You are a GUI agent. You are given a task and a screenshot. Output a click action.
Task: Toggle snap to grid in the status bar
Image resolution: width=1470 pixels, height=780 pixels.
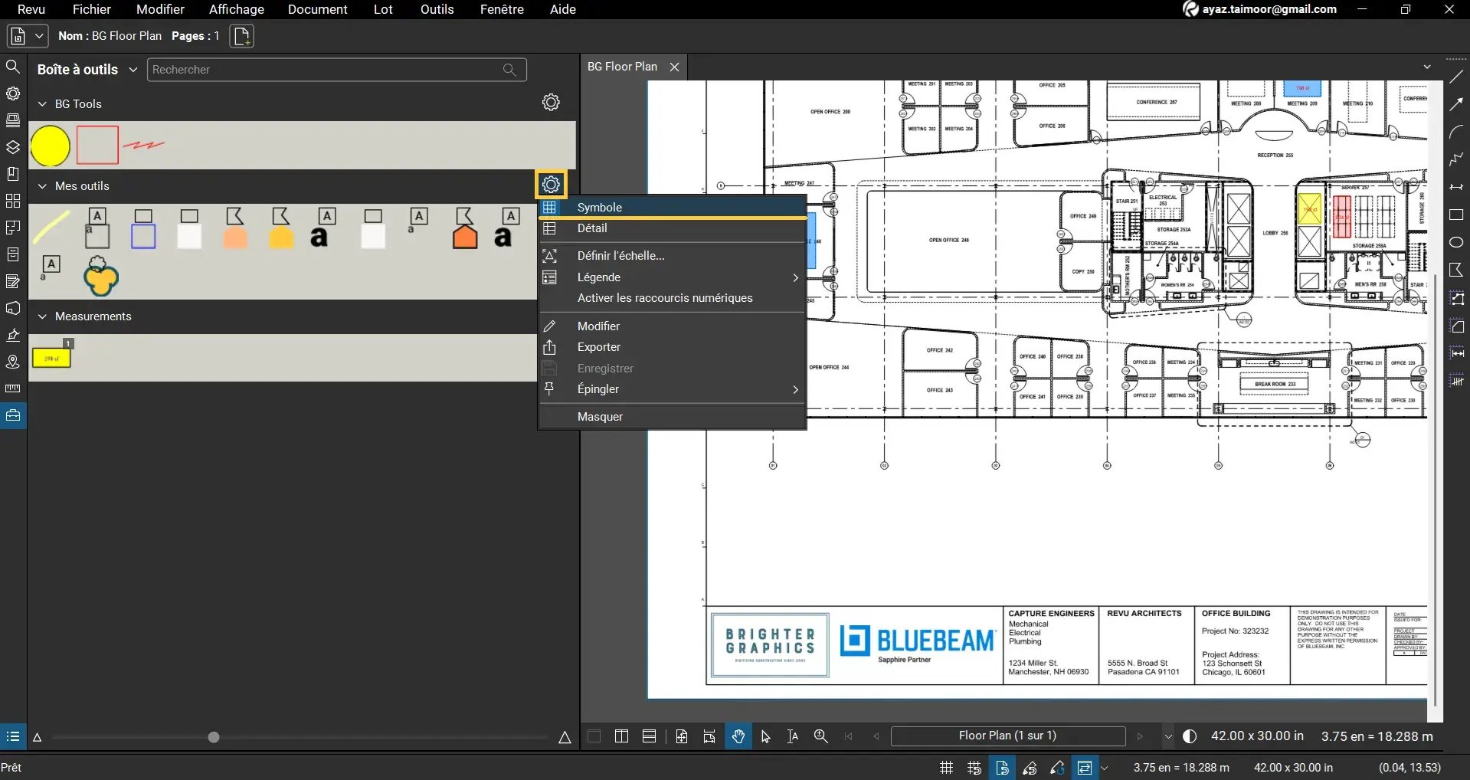973,767
